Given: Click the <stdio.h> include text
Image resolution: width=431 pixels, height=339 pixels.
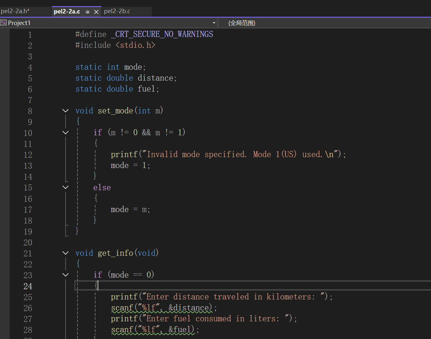Looking at the screenshot, I should (x=135, y=45).
